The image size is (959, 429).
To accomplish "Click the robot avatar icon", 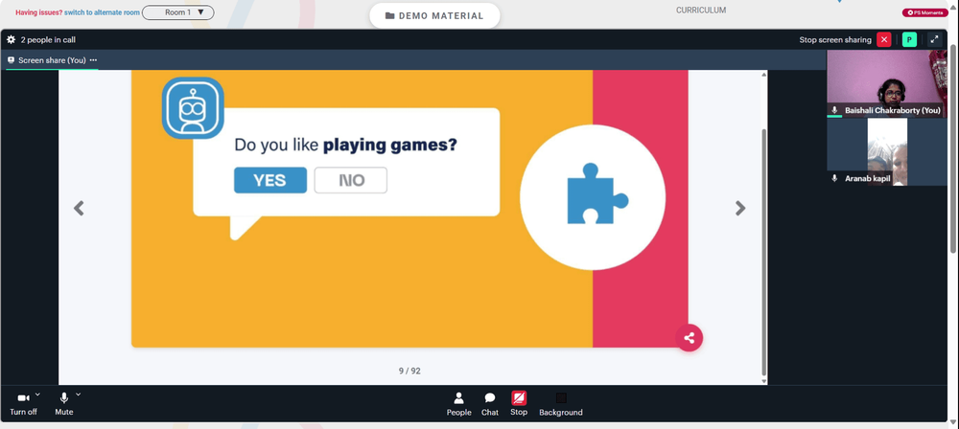I will (193, 108).
